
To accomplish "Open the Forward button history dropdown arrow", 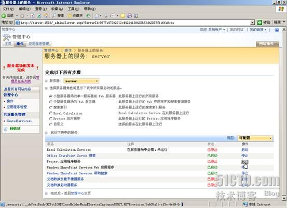I will pyautogui.click(x=27, y=16).
